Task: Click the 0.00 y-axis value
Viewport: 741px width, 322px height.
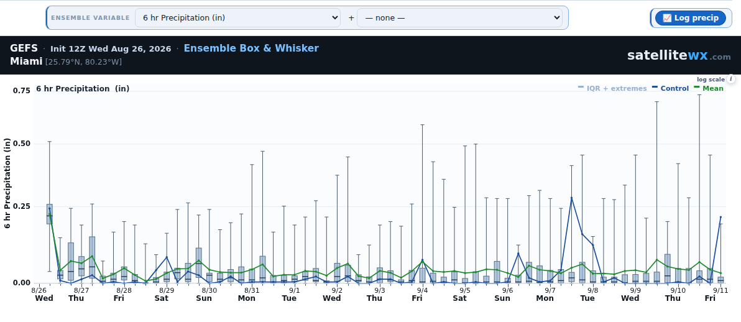Action: click(x=22, y=283)
